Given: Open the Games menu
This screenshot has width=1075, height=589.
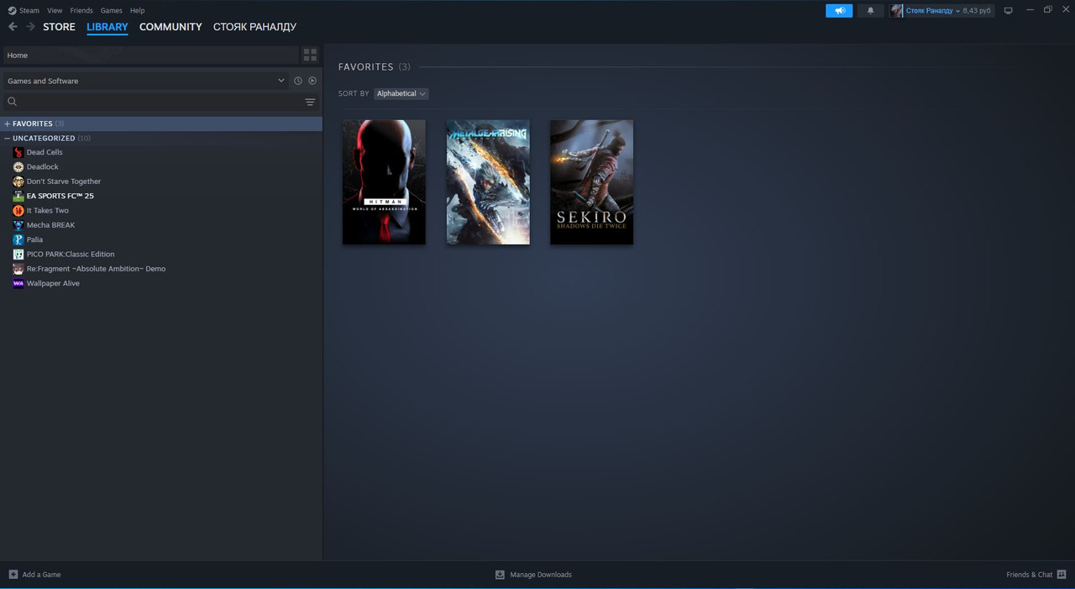Looking at the screenshot, I should pyautogui.click(x=111, y=11).
